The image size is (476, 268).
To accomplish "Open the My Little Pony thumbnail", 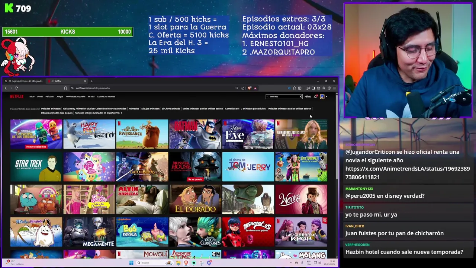I will click(x=89, y=167).
